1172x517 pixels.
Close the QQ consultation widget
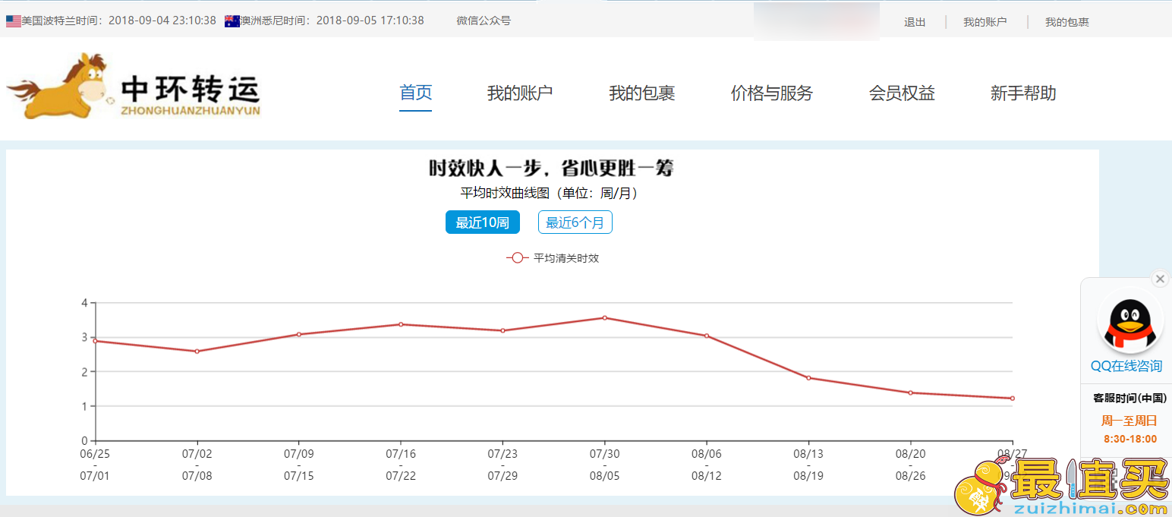(x=1160, y=279)
